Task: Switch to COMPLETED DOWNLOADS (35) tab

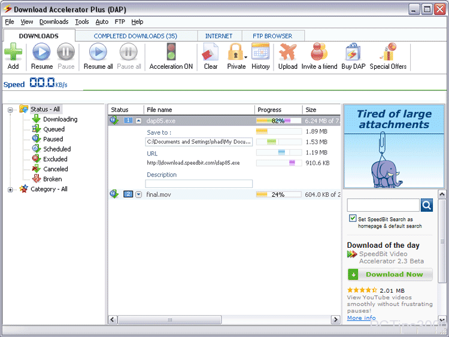Action: [135, 36]
